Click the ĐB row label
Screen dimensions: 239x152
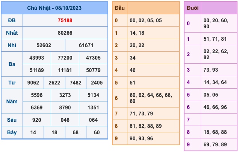pos(12,21)
